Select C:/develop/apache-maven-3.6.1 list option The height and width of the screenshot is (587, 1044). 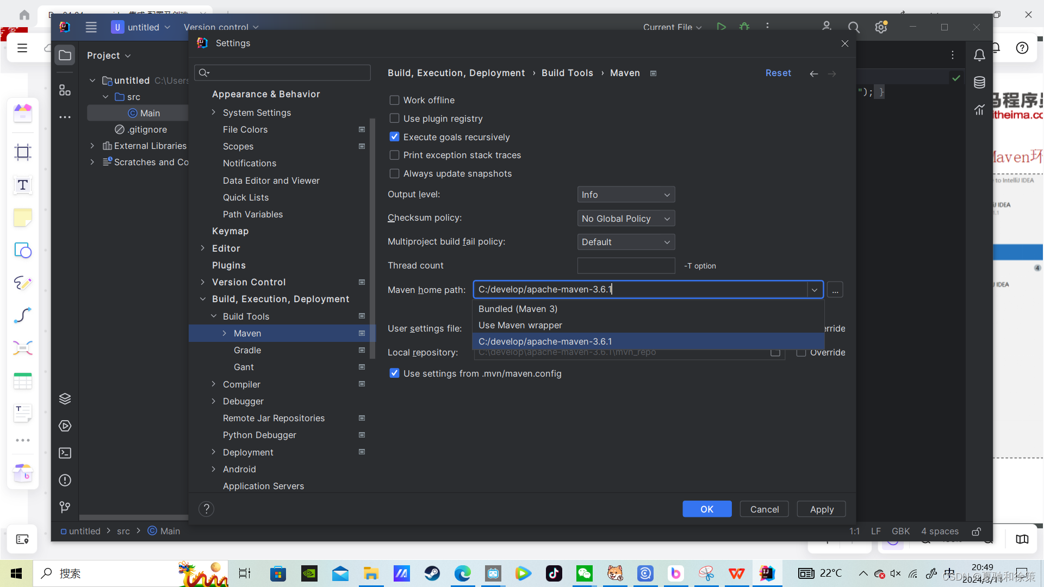(648, 341)
